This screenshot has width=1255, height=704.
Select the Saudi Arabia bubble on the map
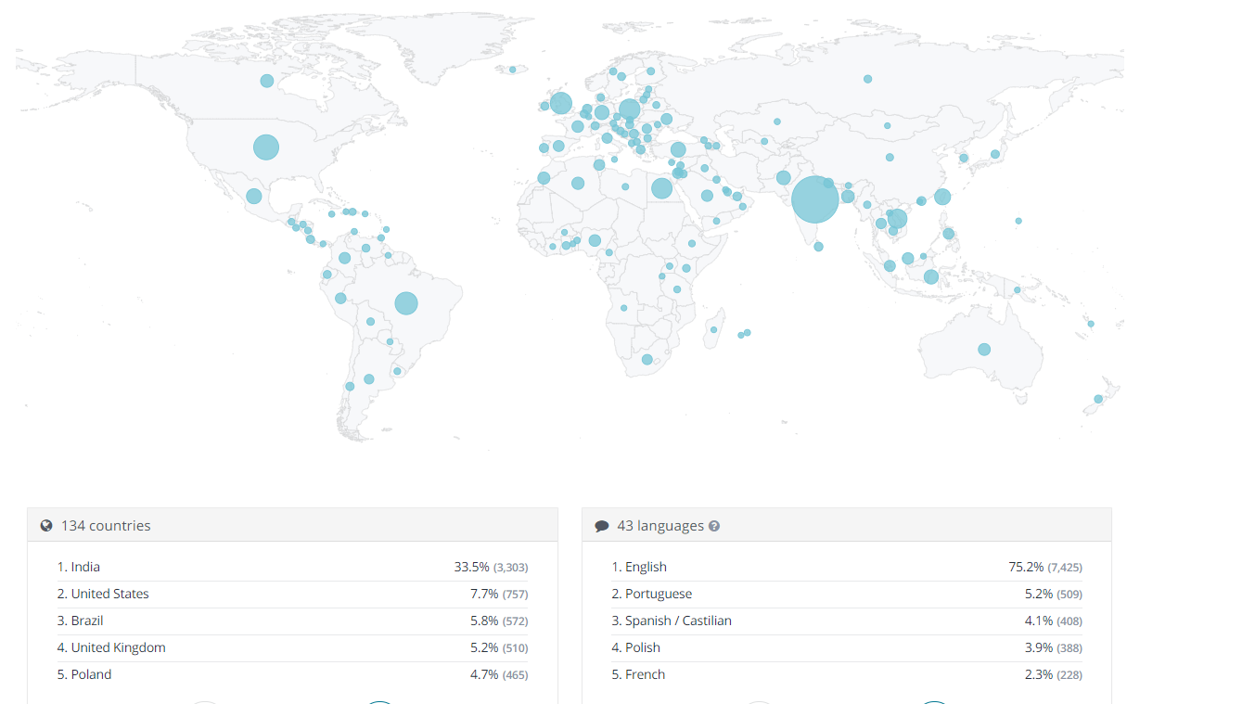(707, 196)
